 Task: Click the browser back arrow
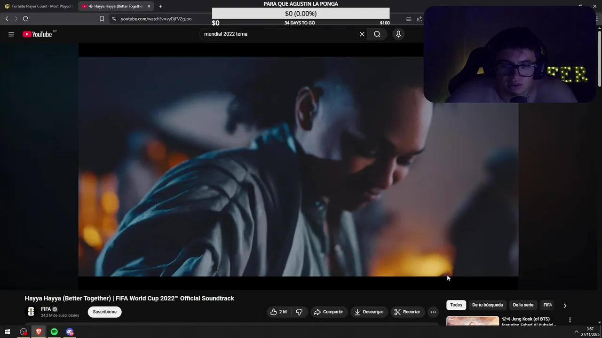pyautogui.click(x=7, y=19)
